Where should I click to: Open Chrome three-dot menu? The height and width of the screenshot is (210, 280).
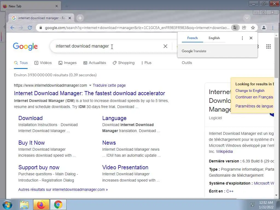[273, 28]
